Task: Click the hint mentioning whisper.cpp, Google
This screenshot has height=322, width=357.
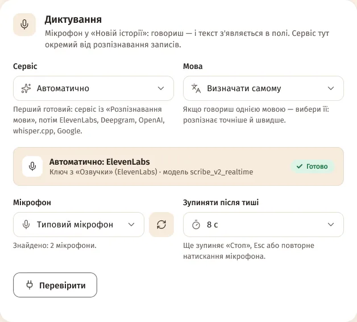Action: tap(89, 120)
